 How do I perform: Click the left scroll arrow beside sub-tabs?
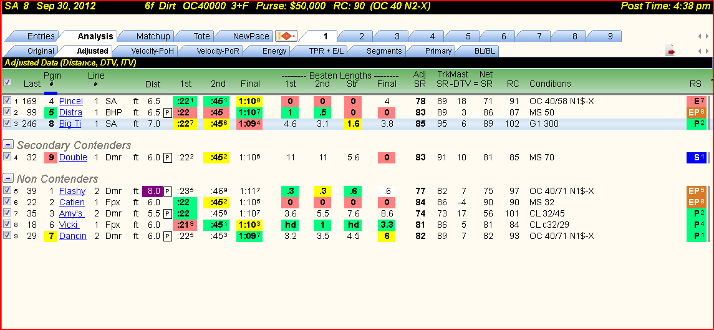[700, 51]
